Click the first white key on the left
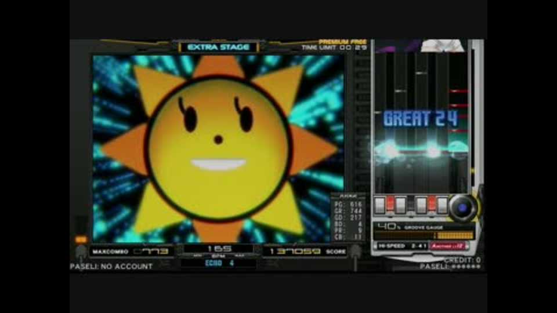This screenshot has height=313, width=557. [379, 205]
